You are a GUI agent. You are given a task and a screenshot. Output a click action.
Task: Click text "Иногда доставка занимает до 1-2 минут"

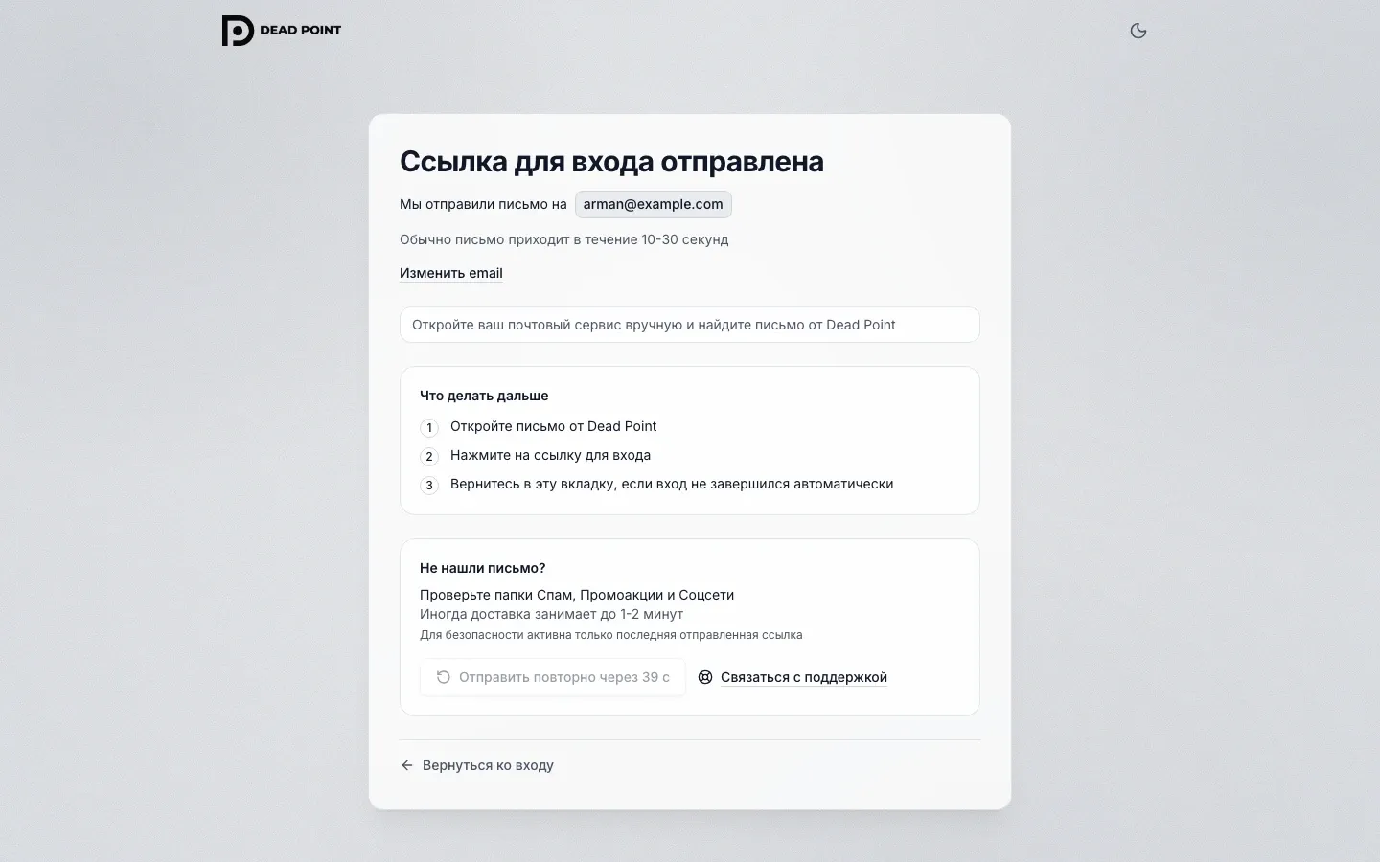[x=552, y=614]
